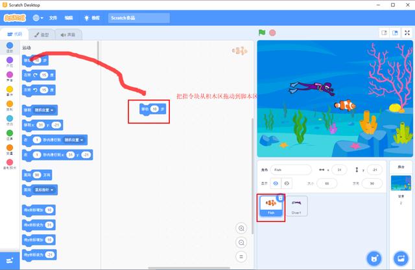Open the dark-orange Variables block category
This screenshot has width=415, height=270.
tap(10, 148)
